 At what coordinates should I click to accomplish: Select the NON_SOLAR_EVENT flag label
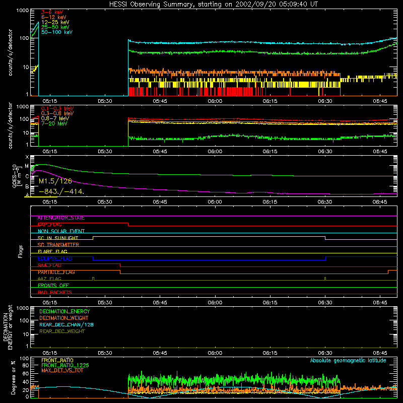click(61, 231)
